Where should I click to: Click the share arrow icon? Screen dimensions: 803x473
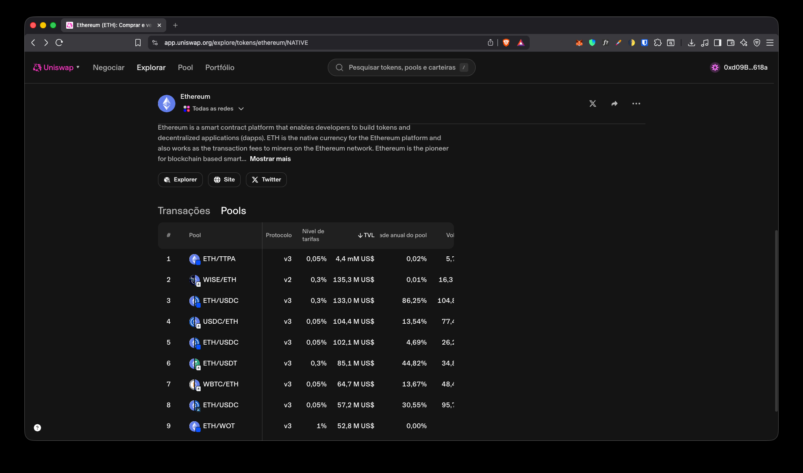615,104
